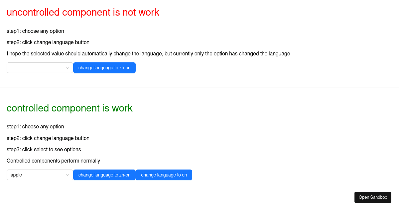Screen dimensions: 399x209
Task: Click "step2: click change language button" under the controlled heading
Action: click(x=48, y=138)
